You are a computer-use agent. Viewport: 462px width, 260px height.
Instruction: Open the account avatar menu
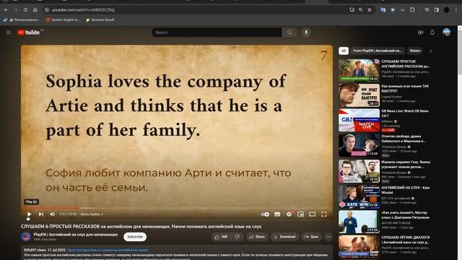click(446, 32)
